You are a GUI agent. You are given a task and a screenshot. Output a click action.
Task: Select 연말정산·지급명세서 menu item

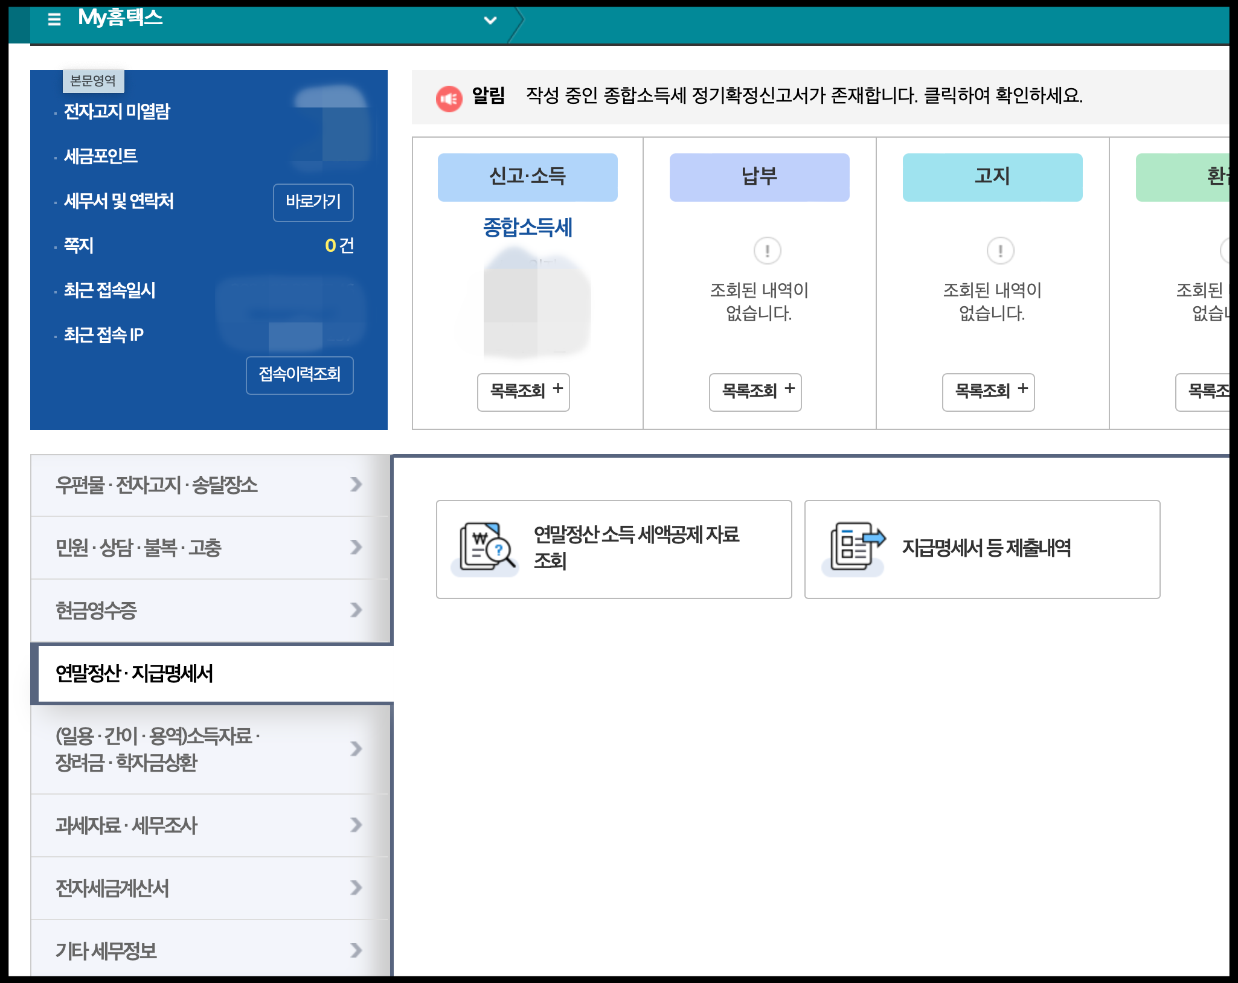pos(134,674)
